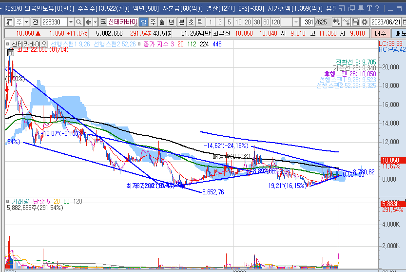406x272 pixels.
Task: Select the 5 interval button
Action: 229,22
